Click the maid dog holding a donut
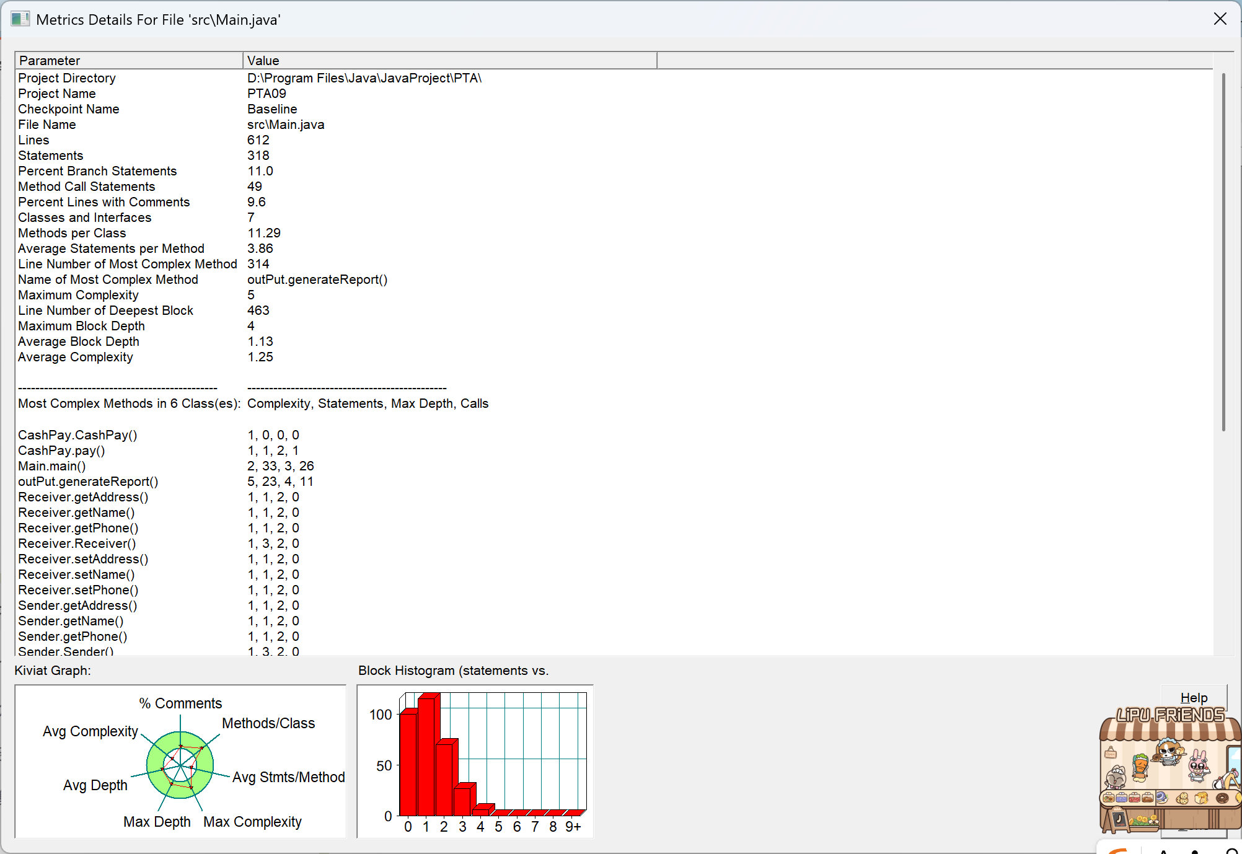The image size is (1242, 854). [x=1168, y=753]
